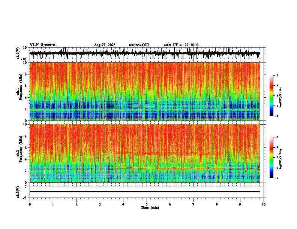Viewport: 297px width, 229px height.
Task: Click the ch.2 "Frequency (kHz)" axis label
Action: (x=21, y=149)
